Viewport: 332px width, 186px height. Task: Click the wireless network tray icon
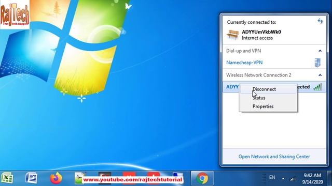point(293,179)
